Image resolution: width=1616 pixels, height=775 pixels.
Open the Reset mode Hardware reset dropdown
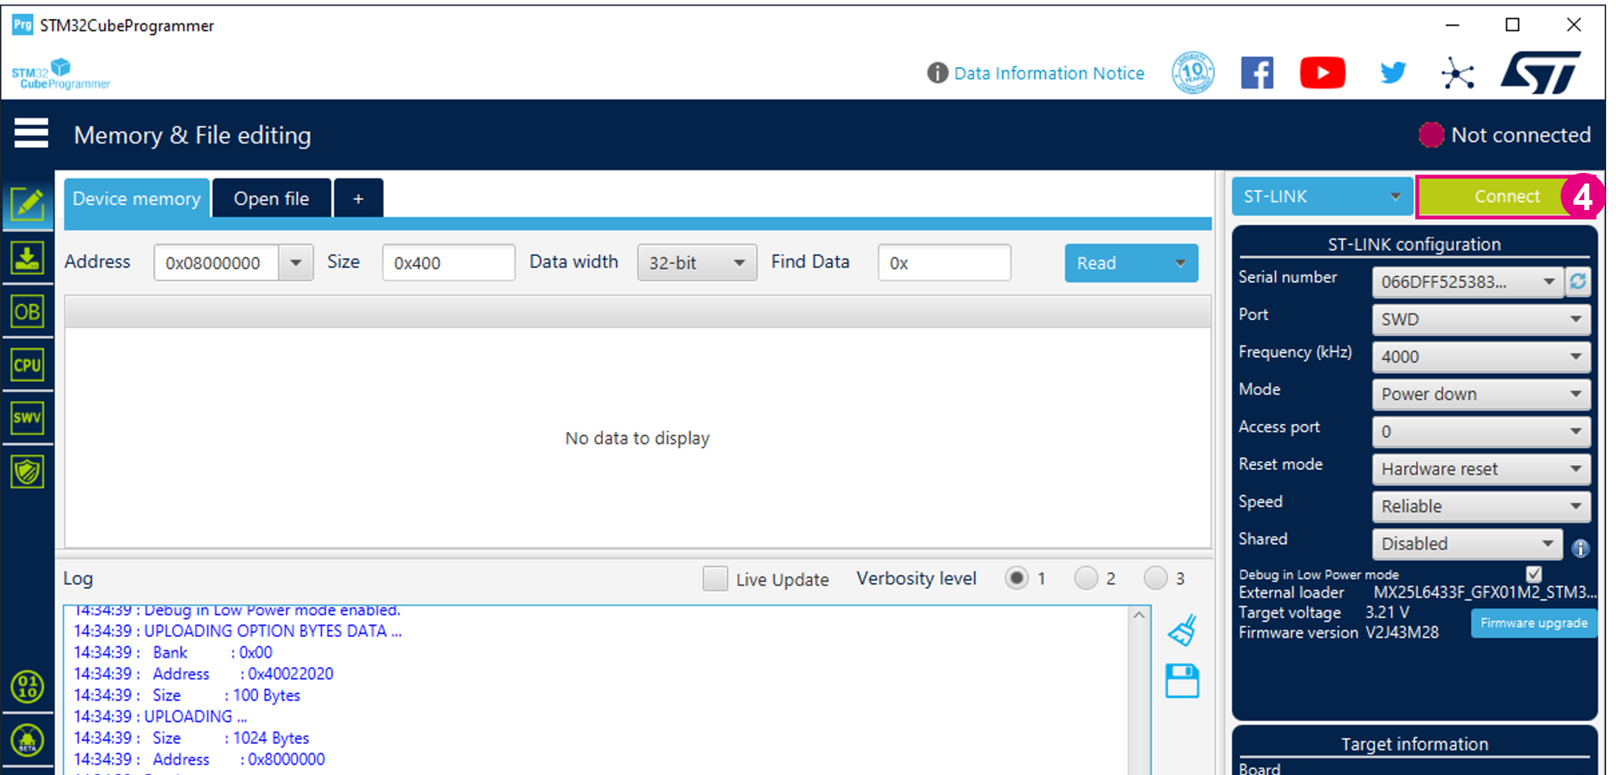(1480, 469)
